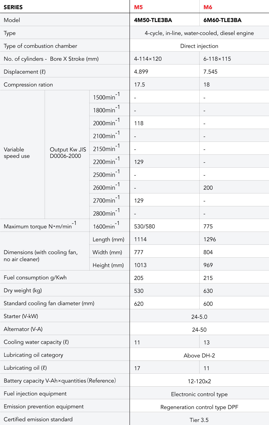This screenshot has width=269, height=425.
Task: Click the M5 series column header
Action: tap(139, 7)
